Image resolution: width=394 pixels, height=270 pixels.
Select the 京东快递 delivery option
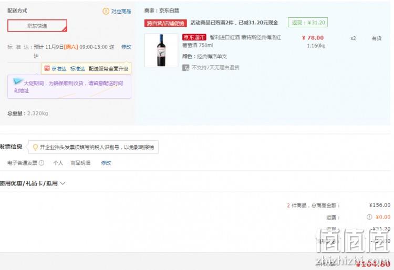click(x=37, y=26)
